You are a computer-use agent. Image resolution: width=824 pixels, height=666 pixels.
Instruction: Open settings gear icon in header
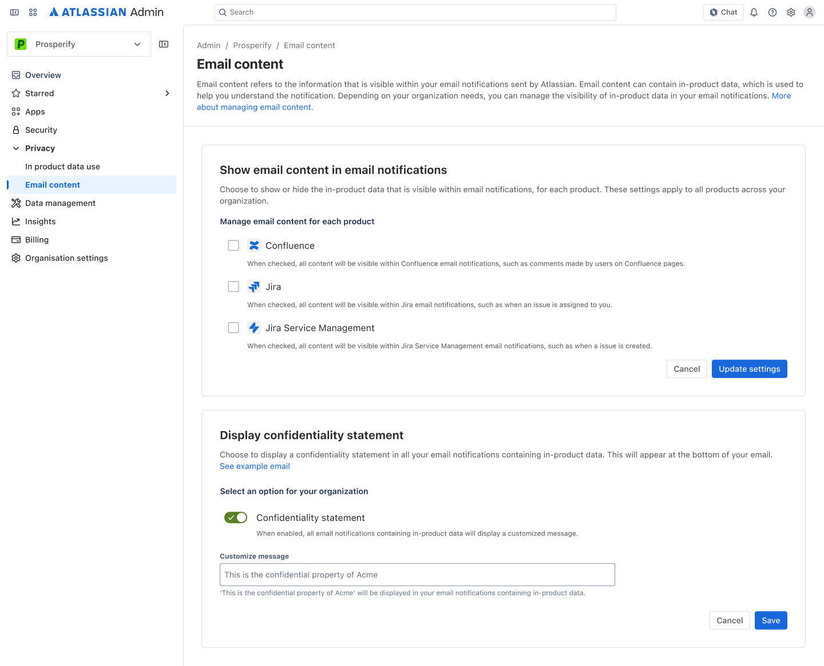coord(791,12)
